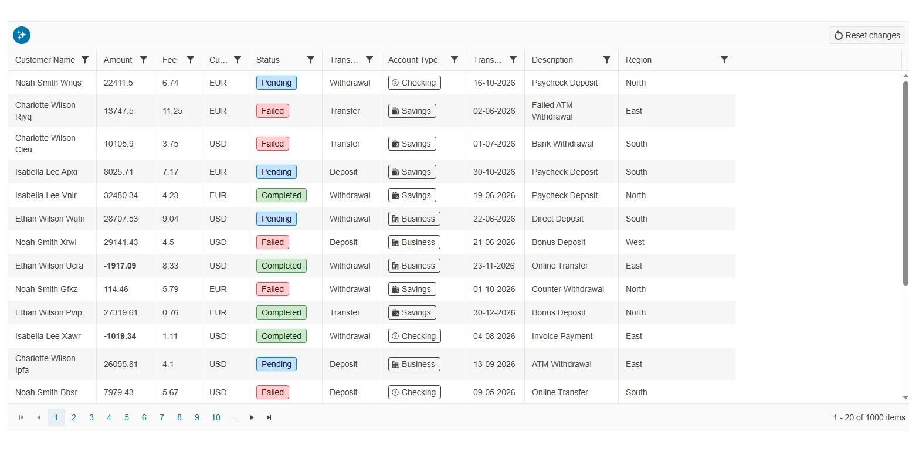Click the sparkle AI icon in the toolbar
This screenshot has height=452, width=909.
[x=22, y=35]
